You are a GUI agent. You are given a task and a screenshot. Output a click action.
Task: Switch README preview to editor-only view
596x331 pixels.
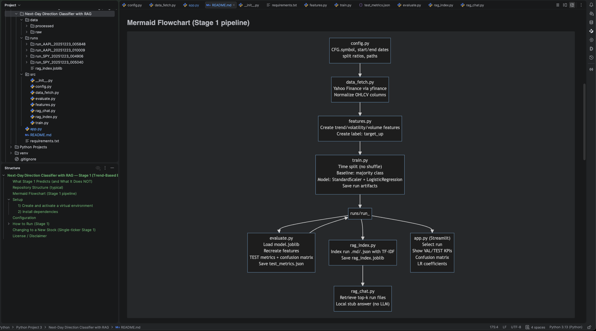pos(557,5)
